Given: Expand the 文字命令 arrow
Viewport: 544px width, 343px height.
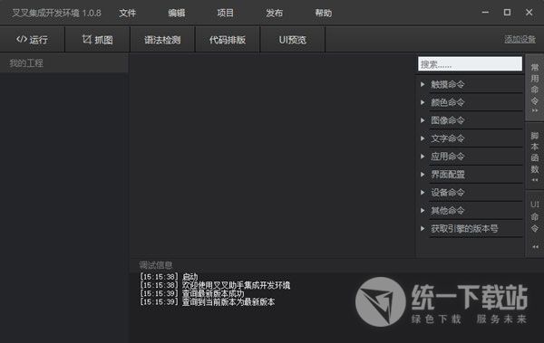Looking at the screenshot, I should tap(423, 138).
